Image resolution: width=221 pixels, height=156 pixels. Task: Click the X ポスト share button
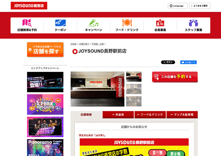168,62
